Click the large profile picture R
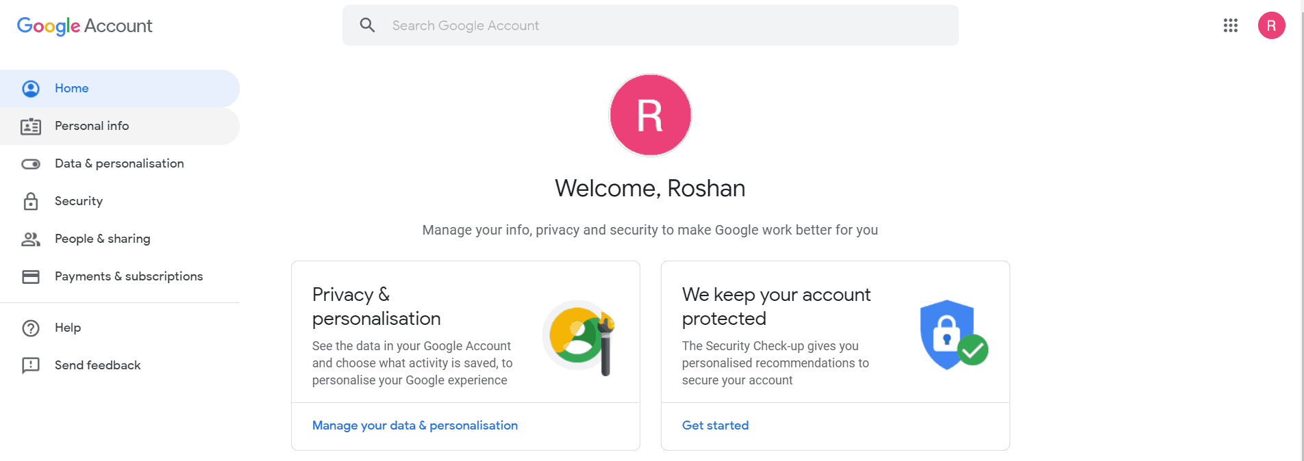Image resolution: width=1304 pixels, height=461 pixels. tap(650, 115)
